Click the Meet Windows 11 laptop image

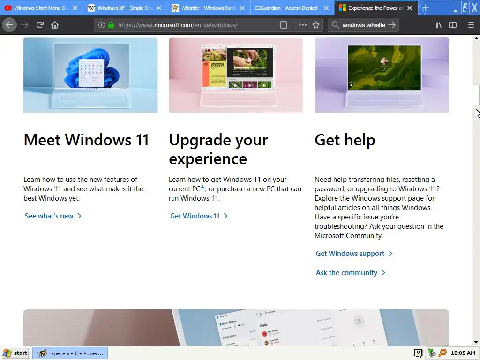(x=90, y=75)
